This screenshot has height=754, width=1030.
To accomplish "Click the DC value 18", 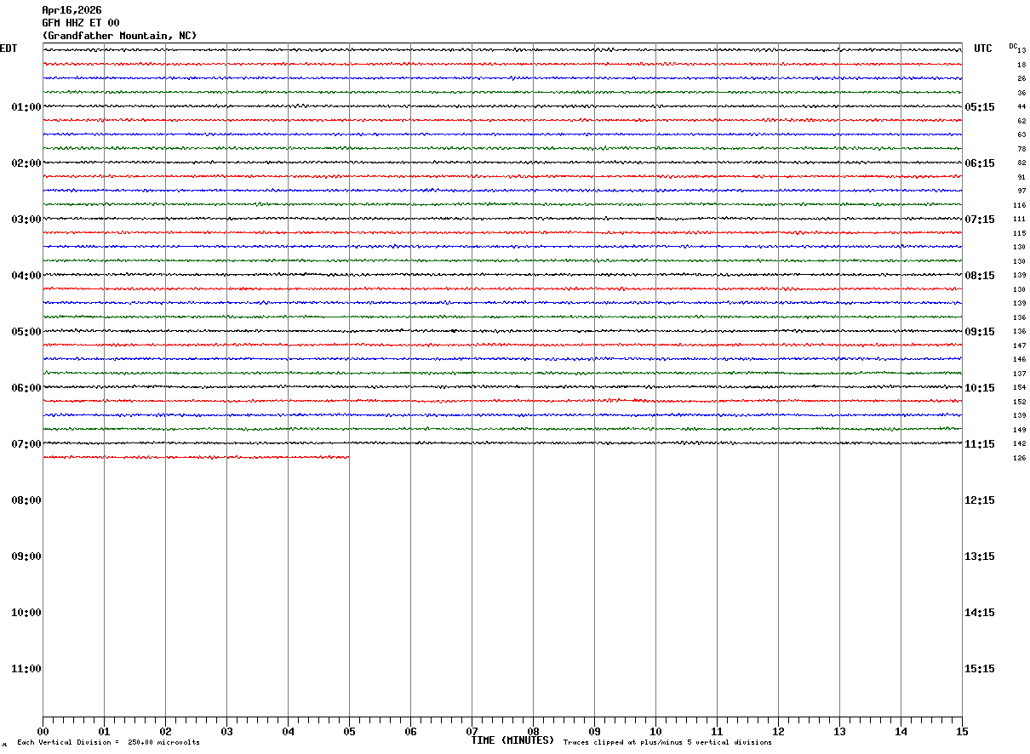I will click(x=1021, y=65).
